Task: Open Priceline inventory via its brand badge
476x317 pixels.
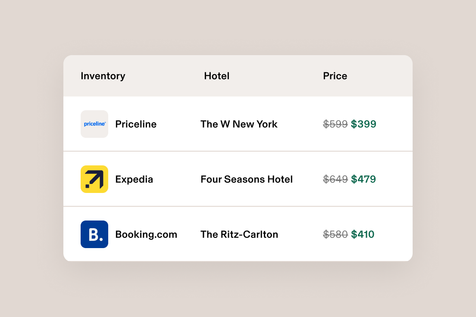Action: click(94, 124)
